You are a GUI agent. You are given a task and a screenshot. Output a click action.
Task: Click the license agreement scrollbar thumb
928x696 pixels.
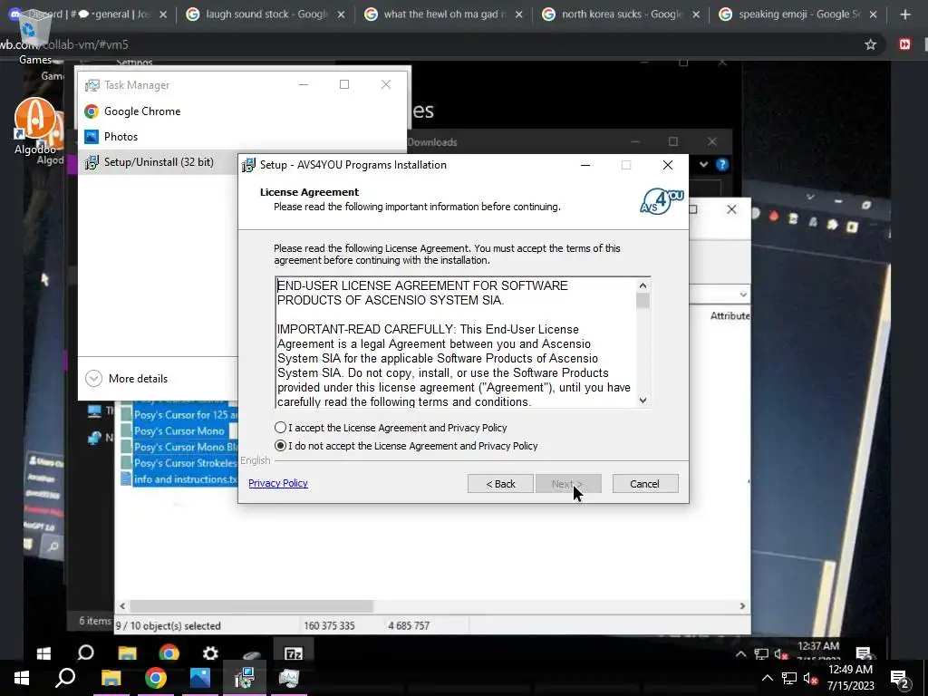[x=643, y=301]
